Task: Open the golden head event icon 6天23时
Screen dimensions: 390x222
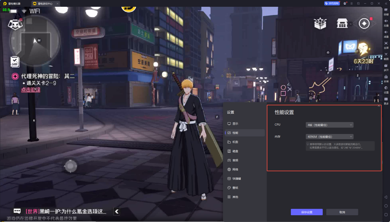Action: 364,53
